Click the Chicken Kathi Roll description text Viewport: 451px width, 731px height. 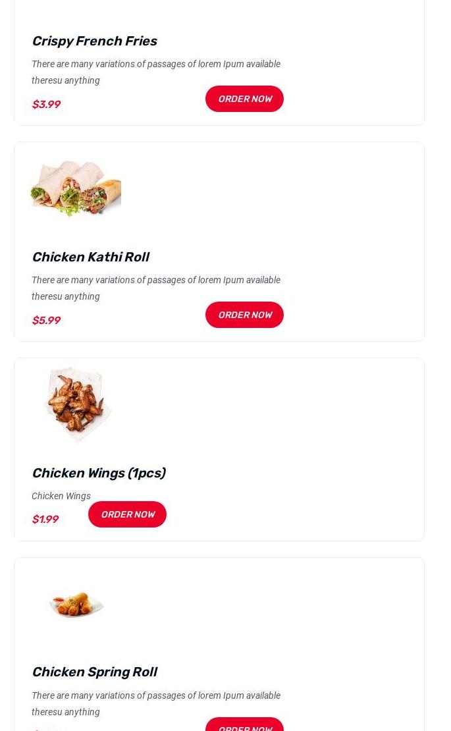pyautogui.click(x=156, y=288)
